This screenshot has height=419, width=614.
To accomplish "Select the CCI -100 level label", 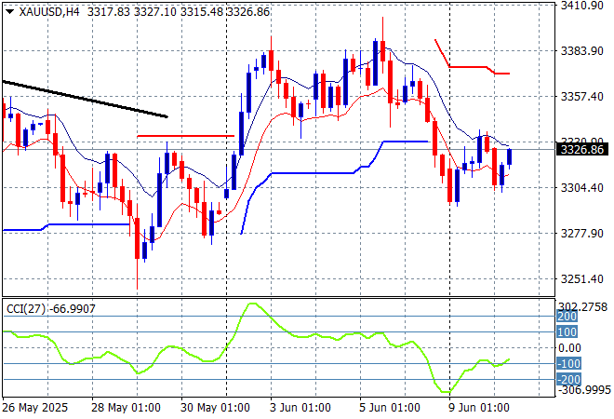I will [x=568, y=363].
